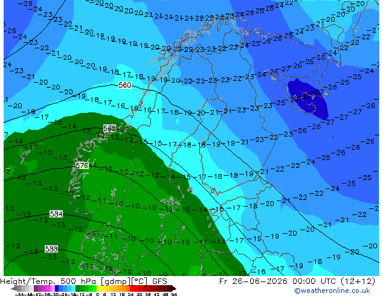
Task: Click the dark blue swatch in color legend
Action: 57,288
